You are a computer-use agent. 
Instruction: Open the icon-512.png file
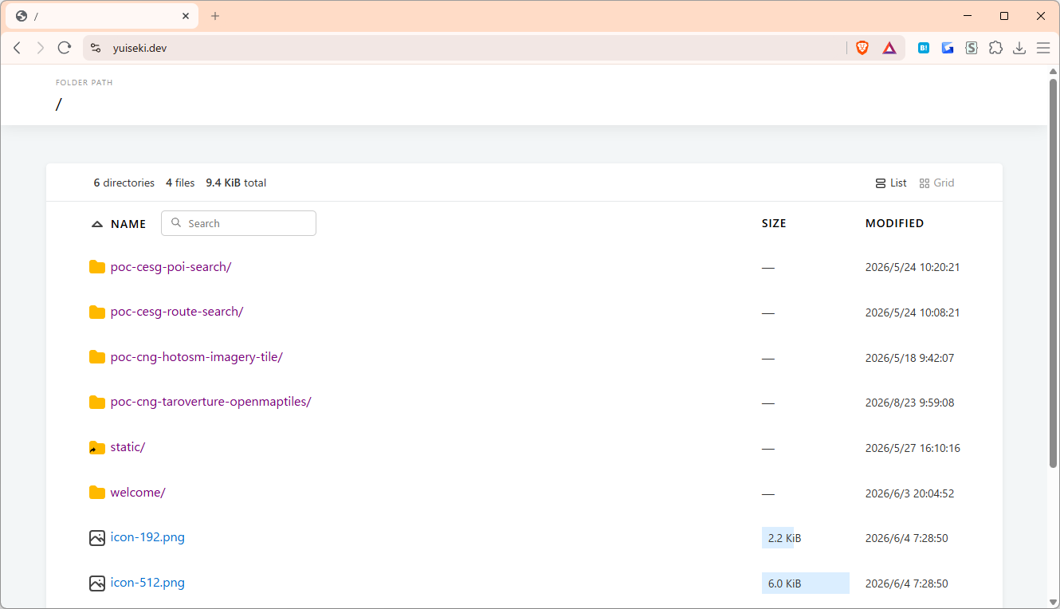click(x=147, y=583)
